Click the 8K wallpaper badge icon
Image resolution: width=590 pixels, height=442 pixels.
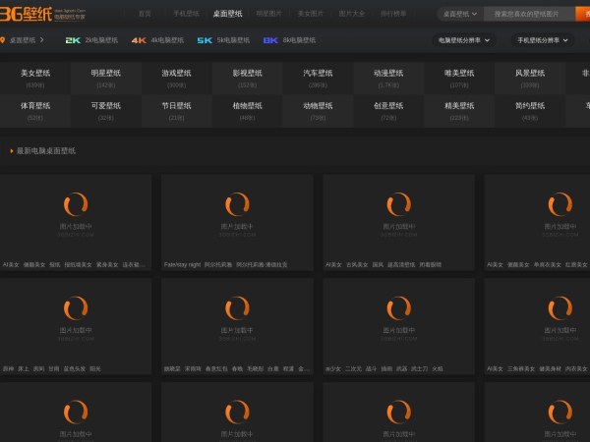(270, 40)
